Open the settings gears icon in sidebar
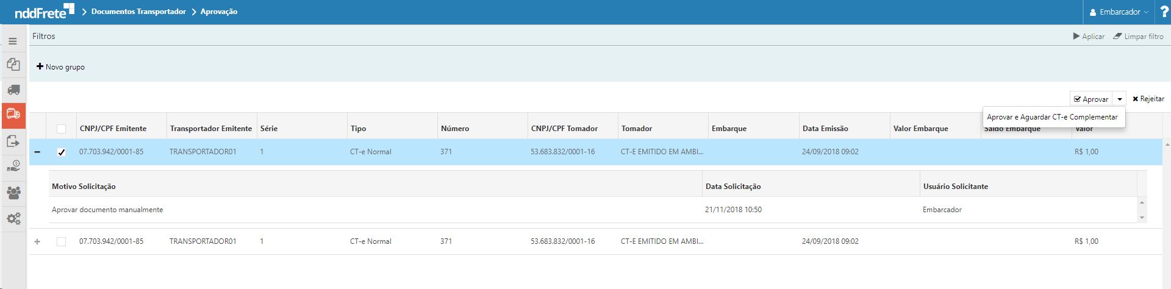The image size is (1171, 289). click(x=13, y=218)
